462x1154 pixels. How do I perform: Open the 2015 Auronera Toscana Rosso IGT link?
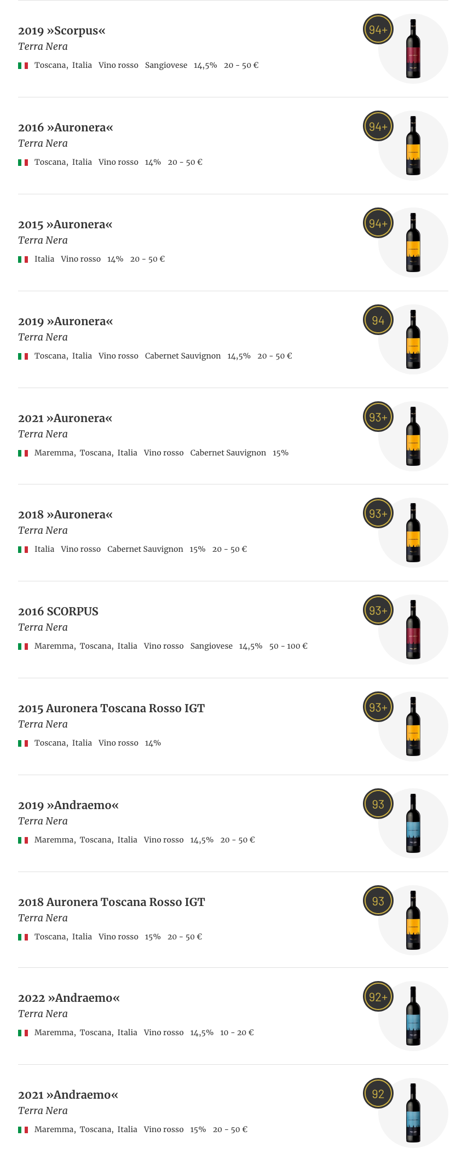[x=111, y=708]
